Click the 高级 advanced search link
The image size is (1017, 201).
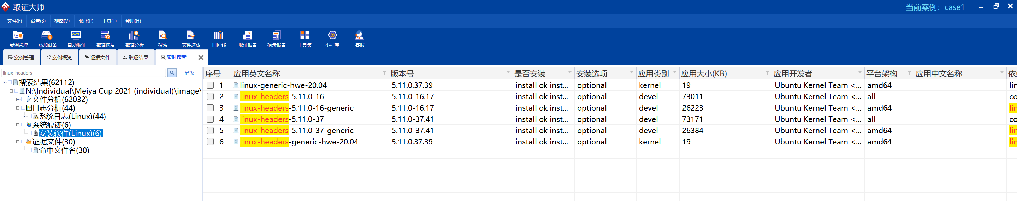(189, 73)
